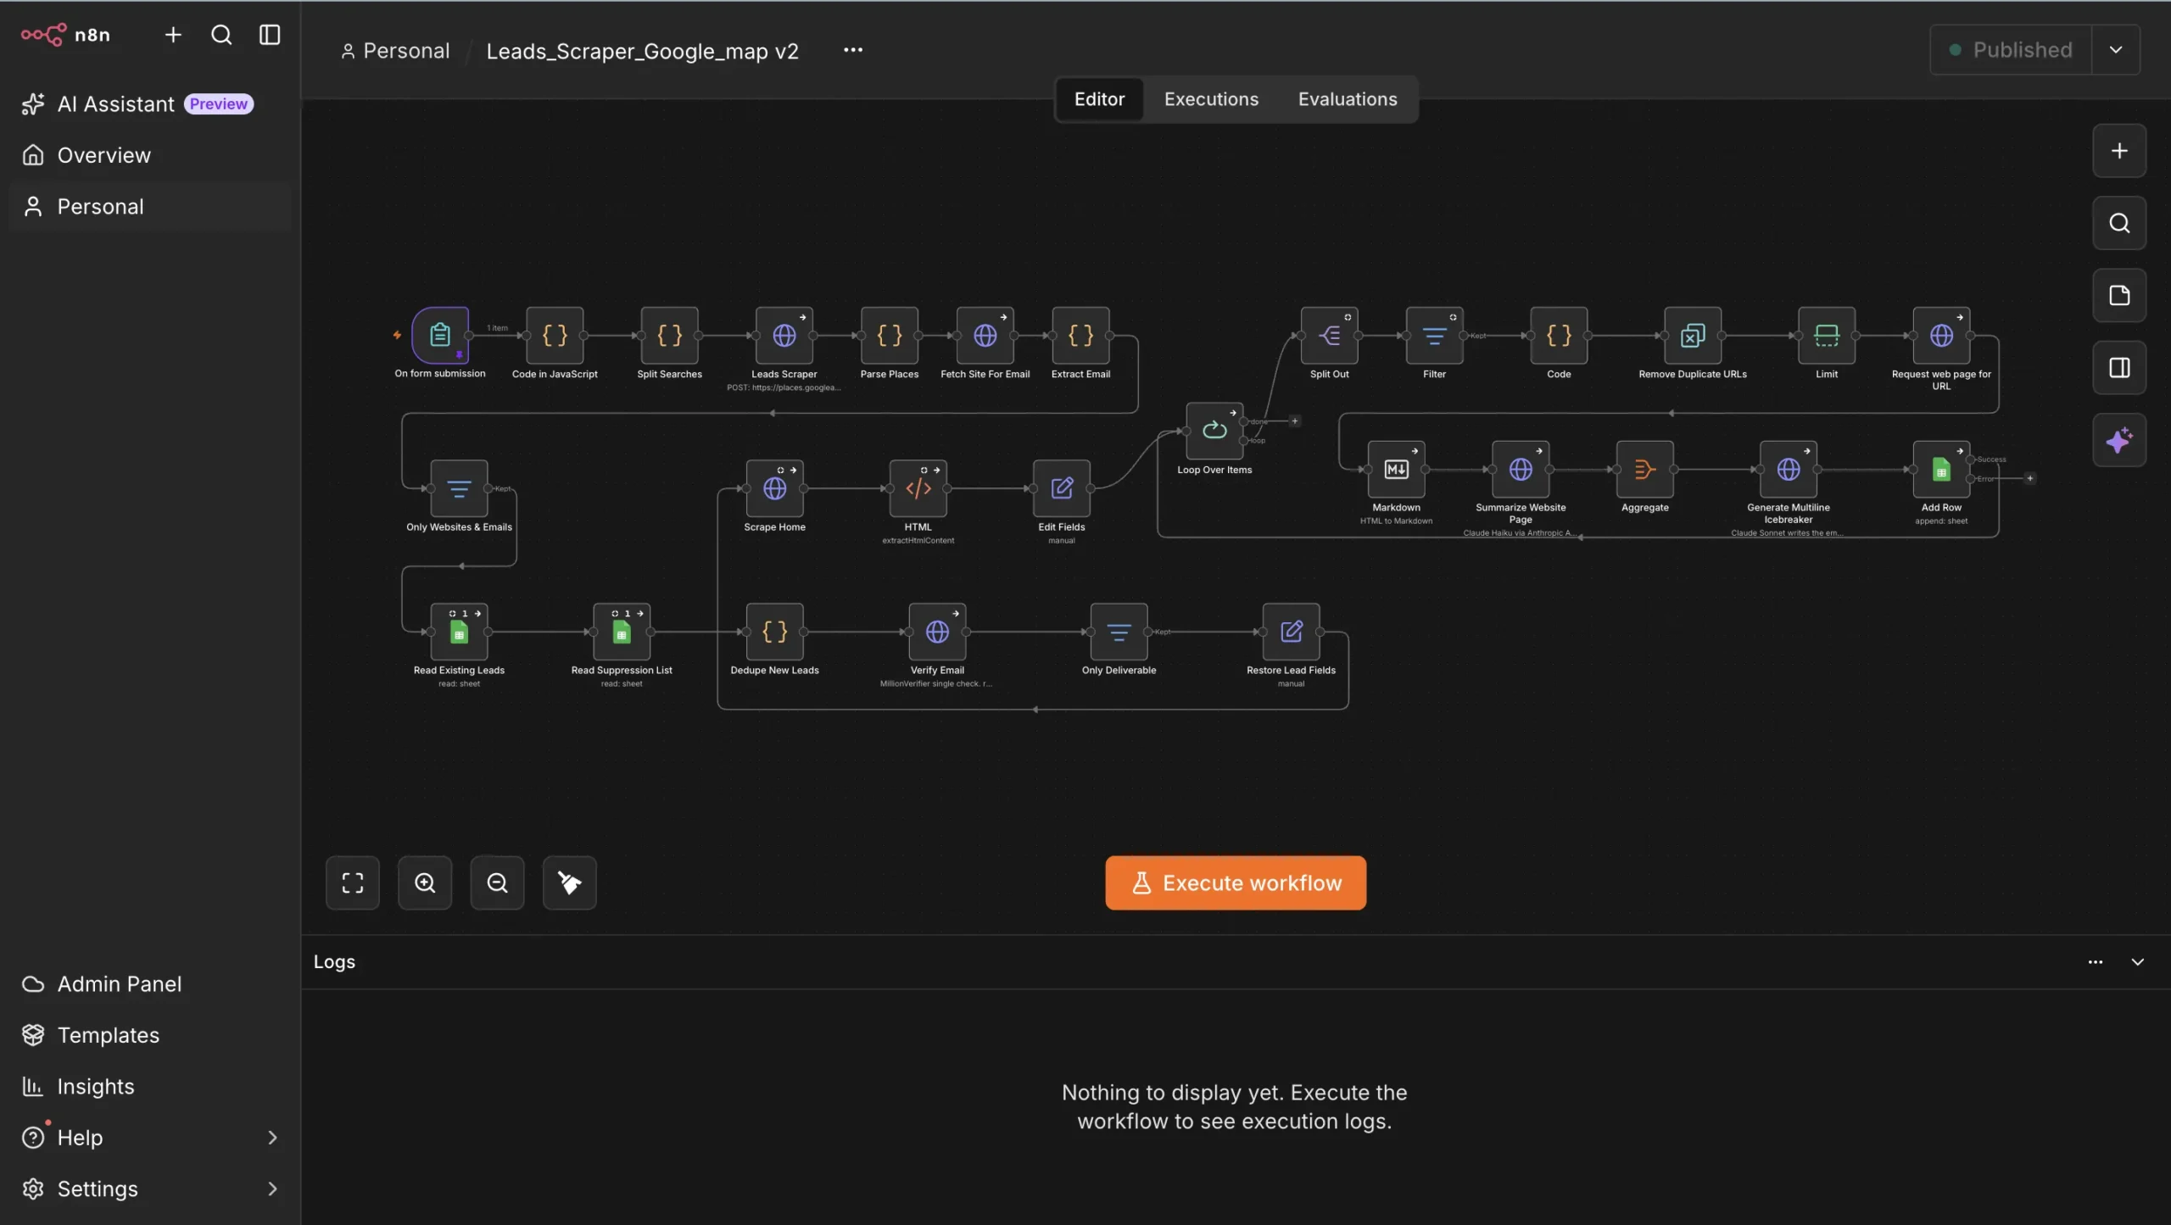Viewport: 2171px width, 1225px height.
Task: Add a node with the plus button
Action: tap(2119, 151)
